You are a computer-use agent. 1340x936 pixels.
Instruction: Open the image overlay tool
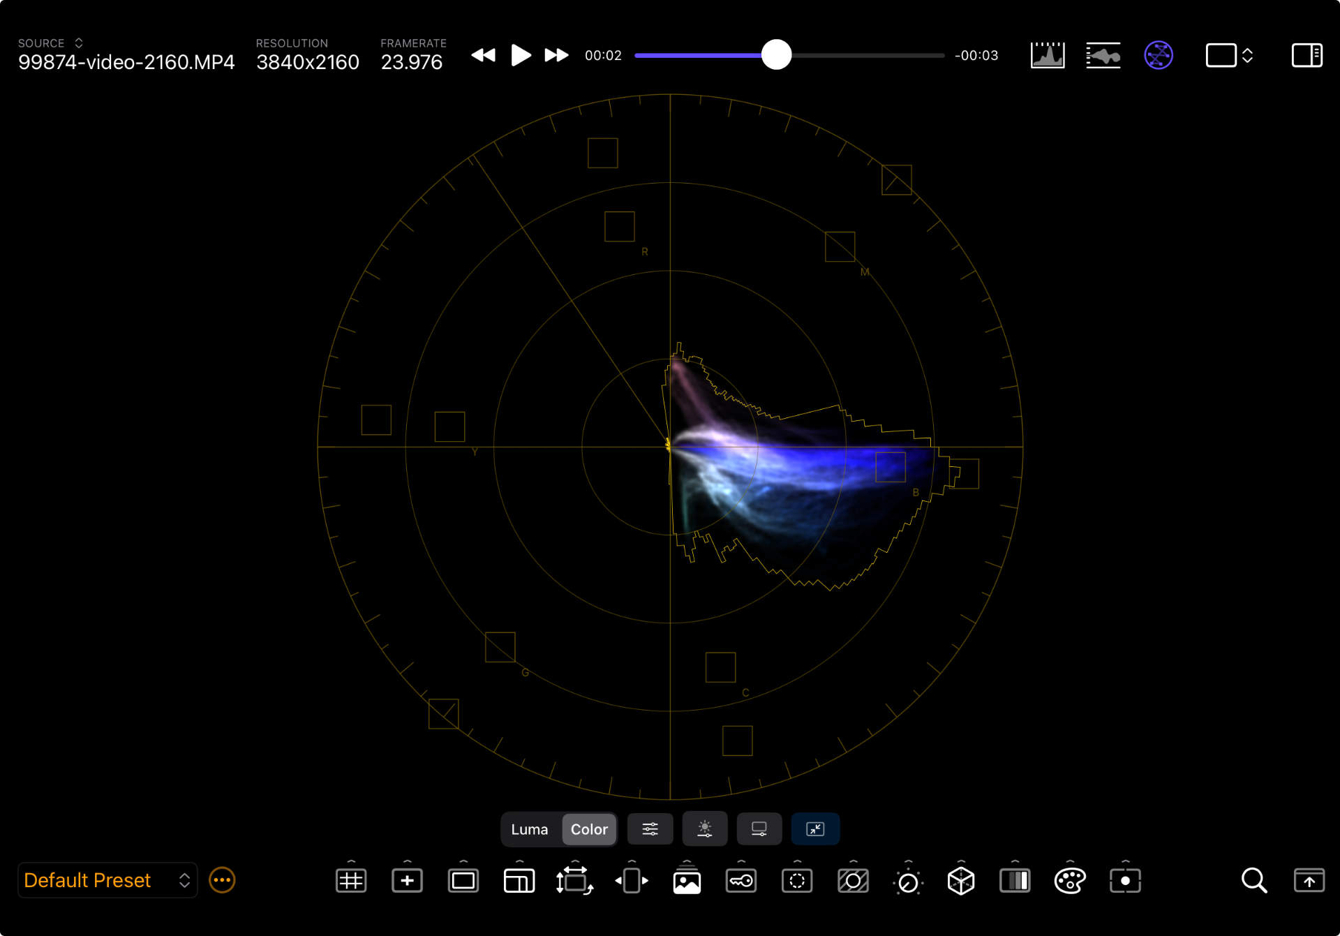[x=686, y=882]
